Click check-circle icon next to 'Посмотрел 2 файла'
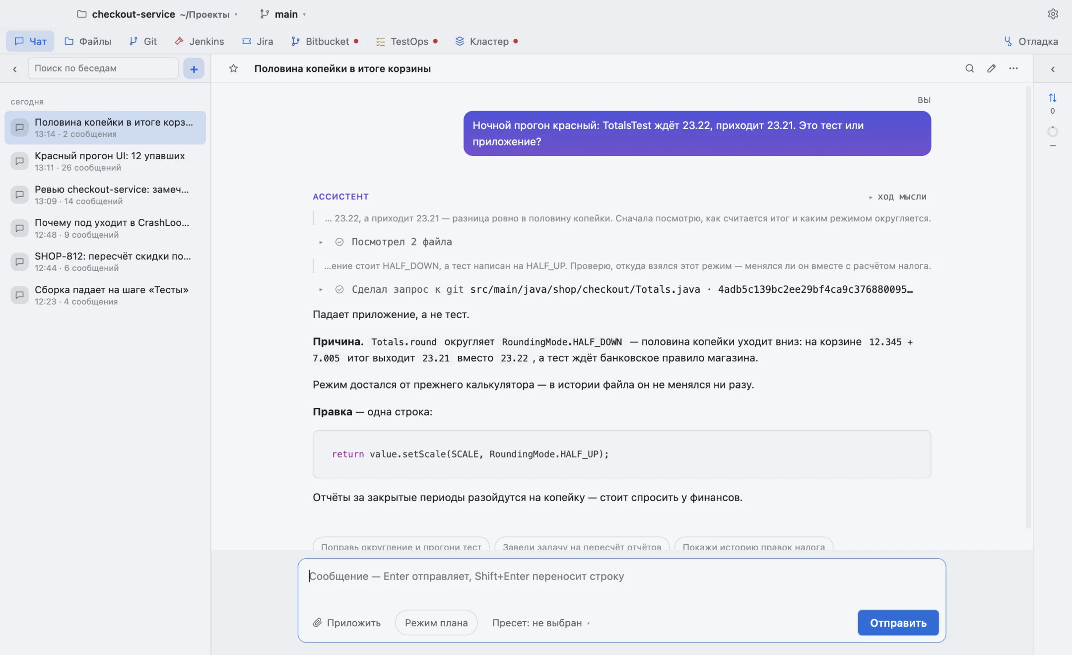 coord(339,242)
